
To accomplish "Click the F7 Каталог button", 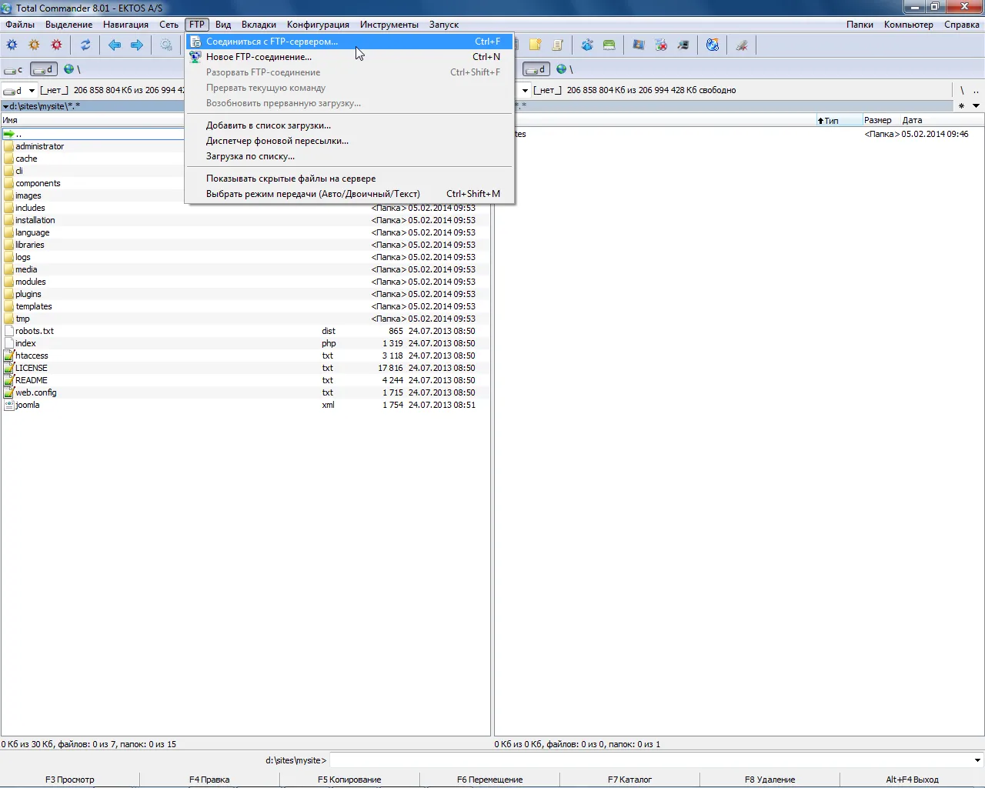I will tap(629, 780).
